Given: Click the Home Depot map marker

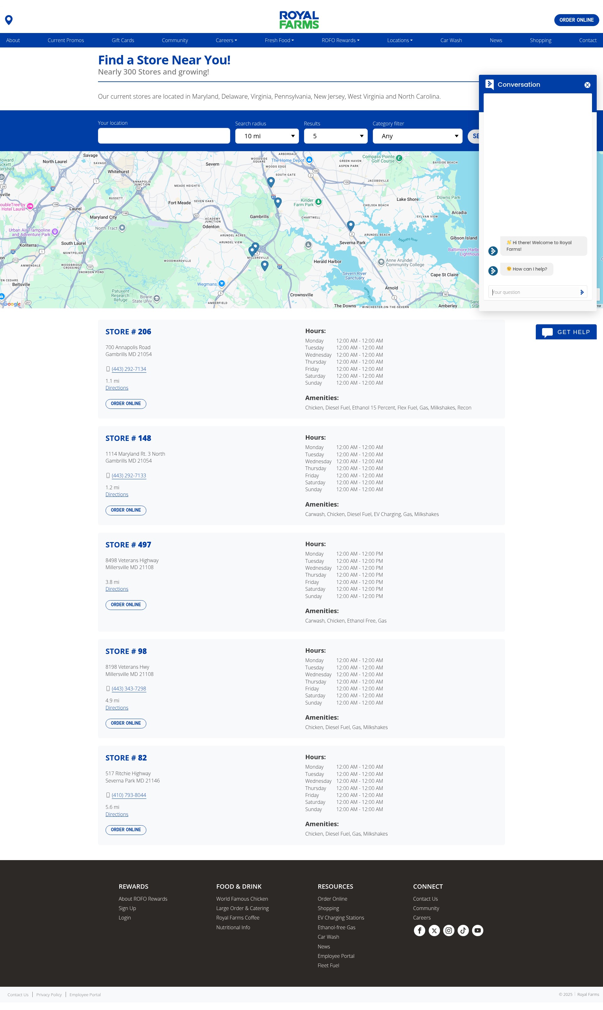Looking at the screenshot, I should click(309, 160).
